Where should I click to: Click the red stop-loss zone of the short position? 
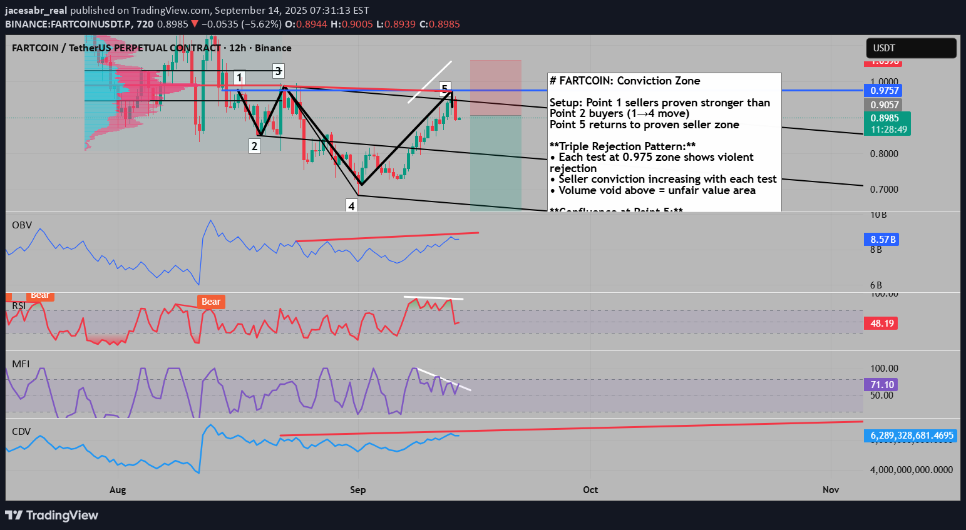496,88
